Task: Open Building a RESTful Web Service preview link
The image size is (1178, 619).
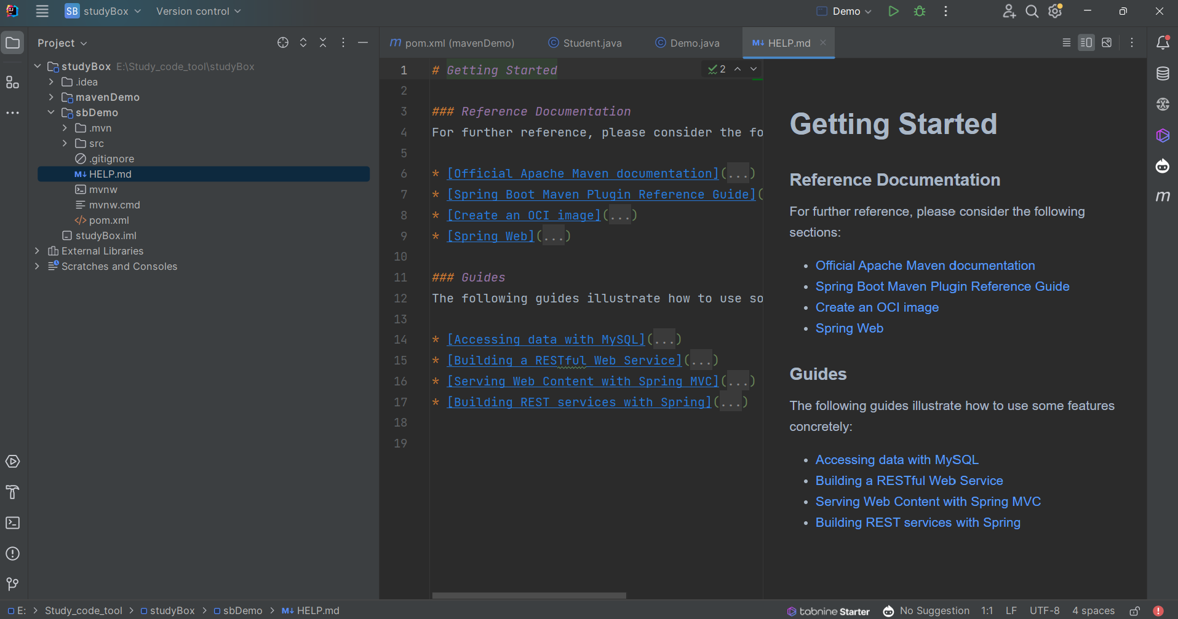Action: click(x=909, y=481)
